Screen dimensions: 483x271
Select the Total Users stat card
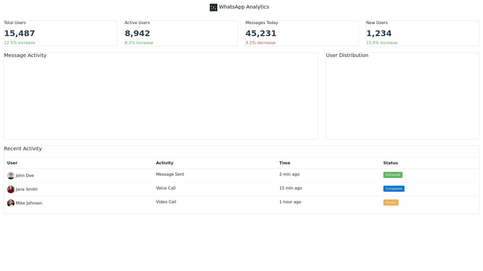coord(60,33)
